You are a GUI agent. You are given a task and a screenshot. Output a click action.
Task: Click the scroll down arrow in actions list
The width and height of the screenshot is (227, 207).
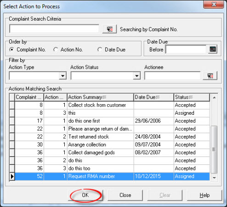click(214, 178)
